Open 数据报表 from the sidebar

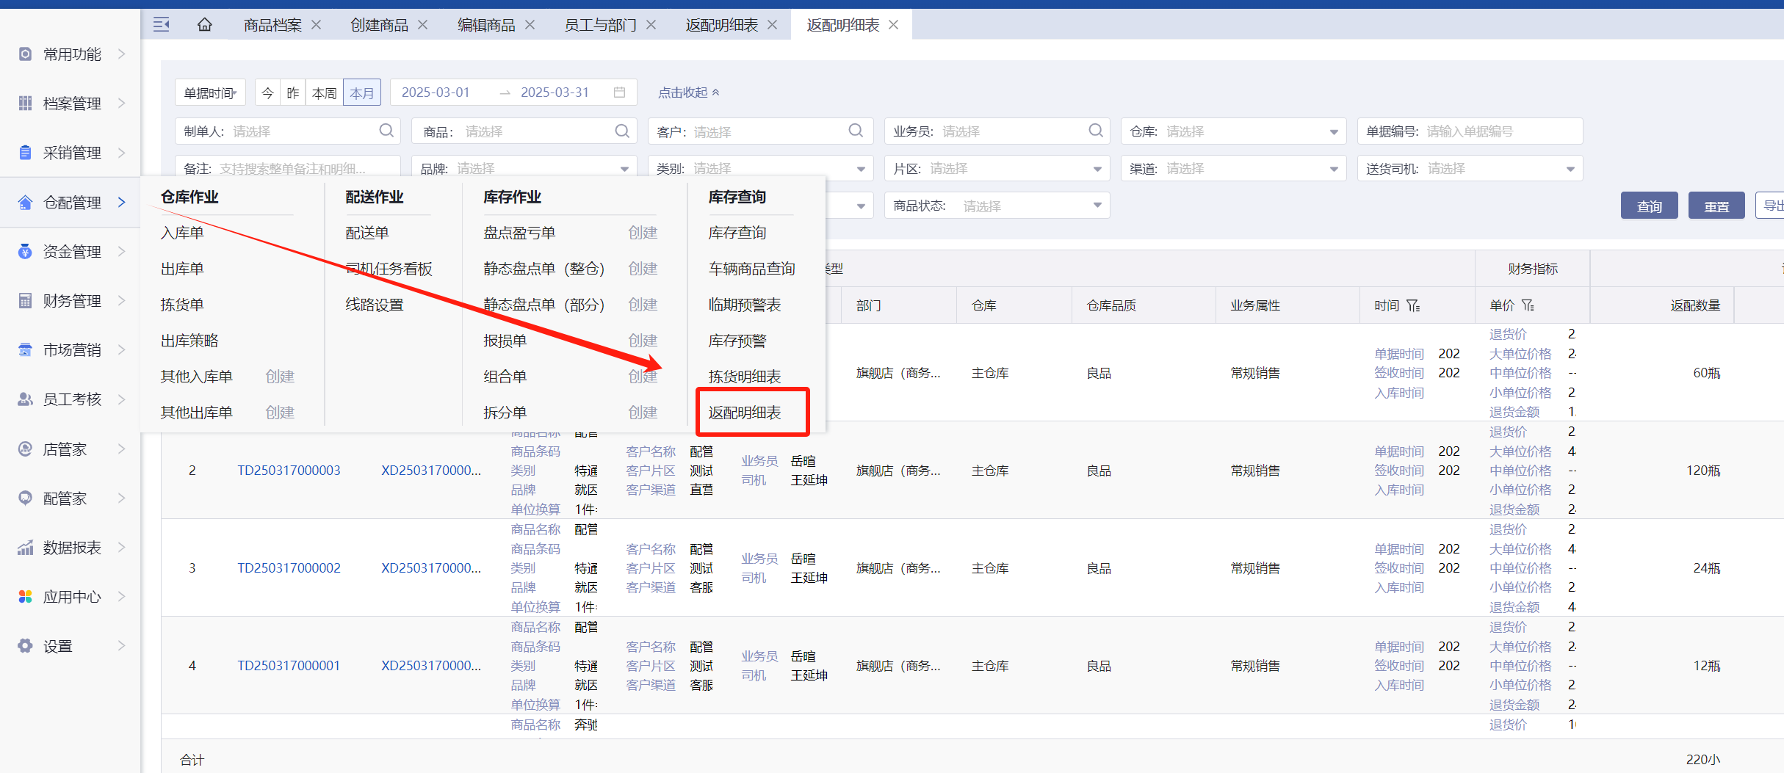71,548
